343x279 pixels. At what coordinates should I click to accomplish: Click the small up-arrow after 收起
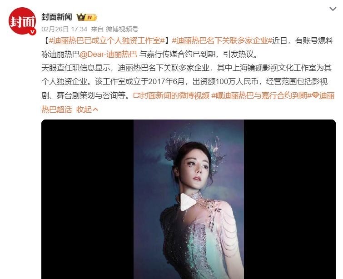point(95,109)
